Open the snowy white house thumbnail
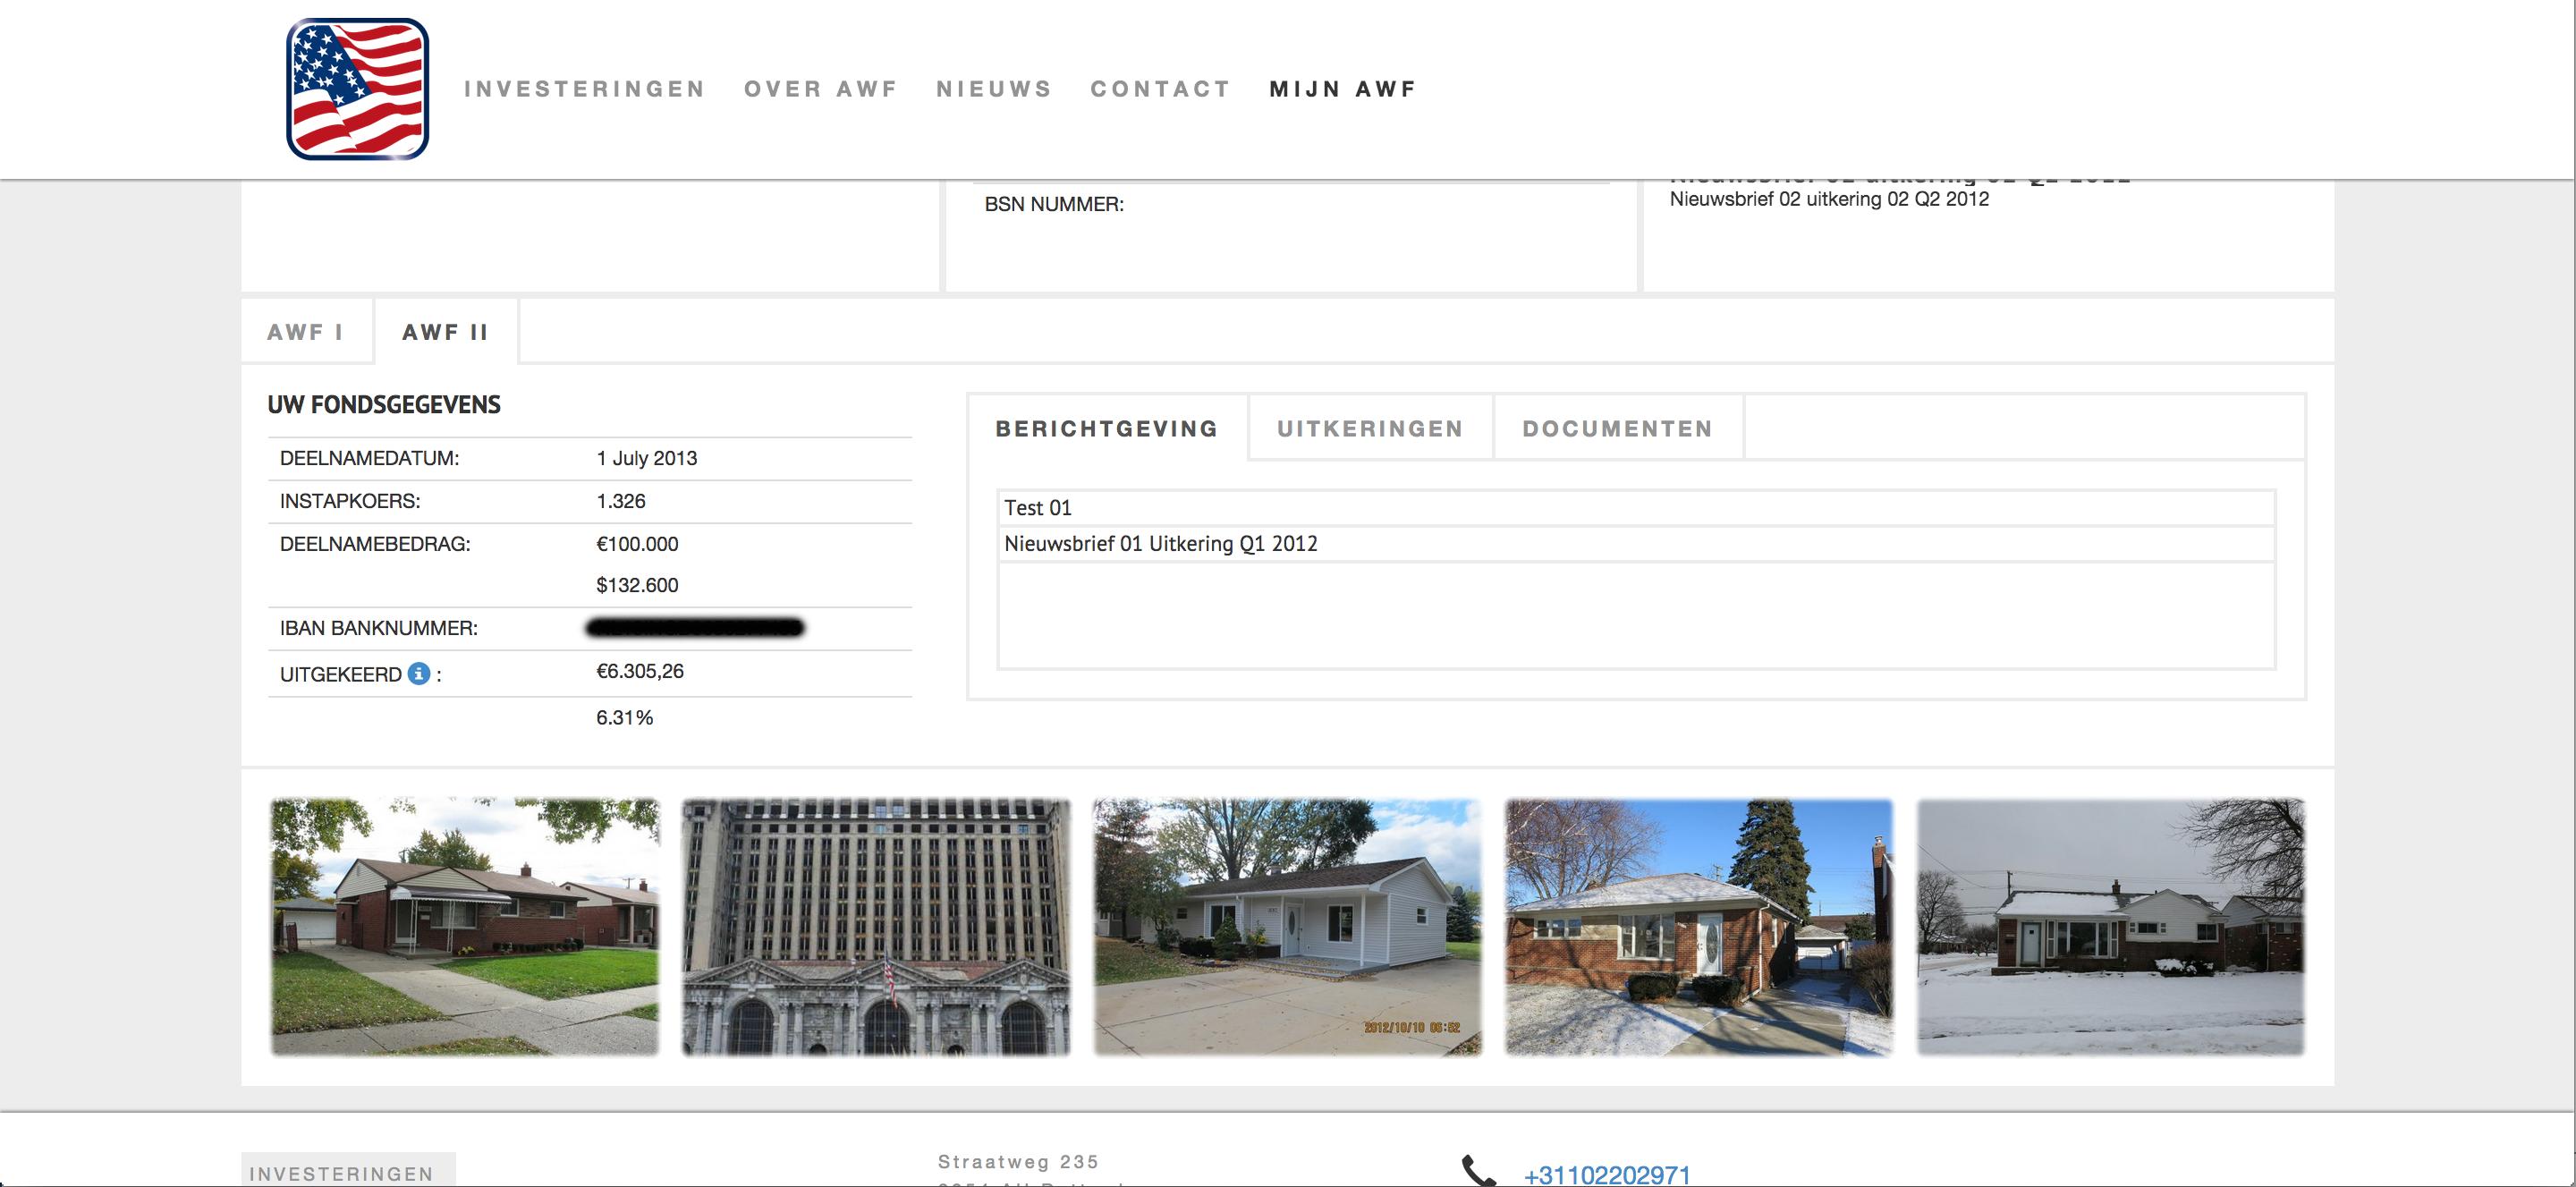 2110,926
